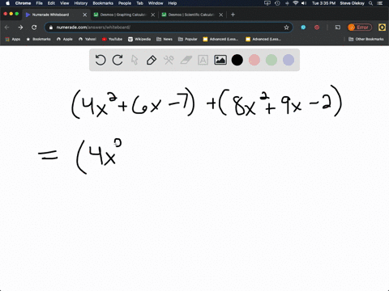This screenshot has height=291, width=389.
Task: Open the first Advanced bookmark
Action: (x=220, y=39)
